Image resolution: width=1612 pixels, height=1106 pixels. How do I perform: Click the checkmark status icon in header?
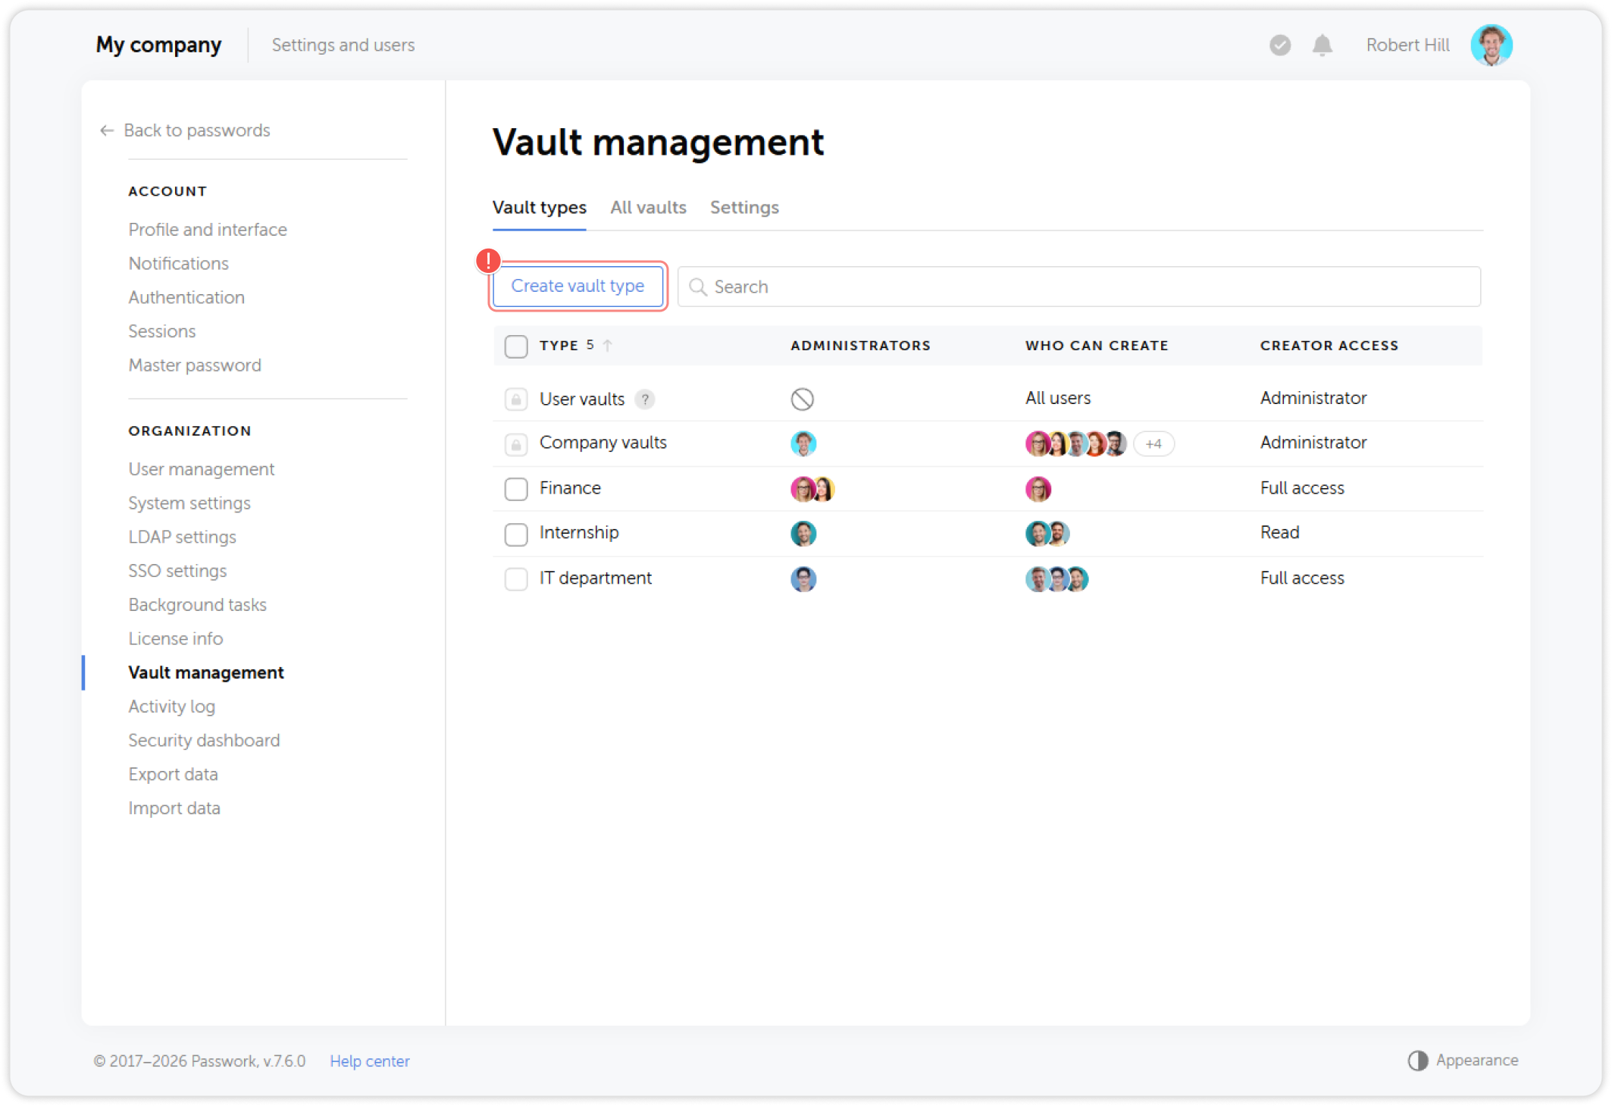pos(1279,45)
